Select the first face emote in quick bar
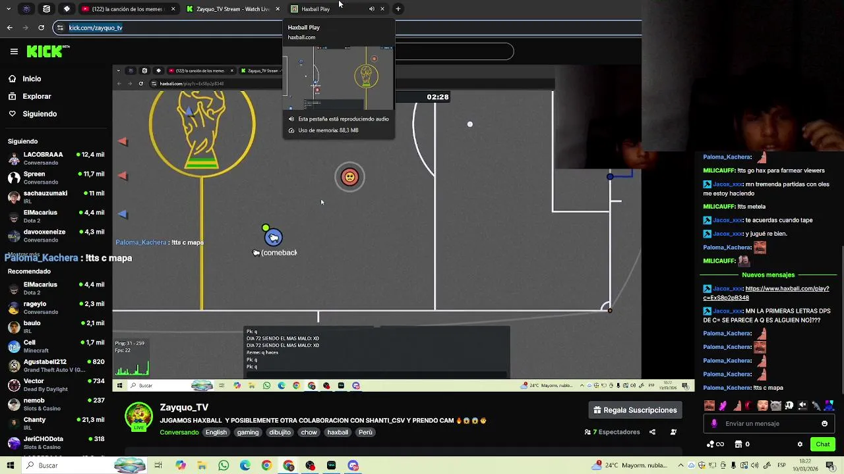 pos(709,406)
